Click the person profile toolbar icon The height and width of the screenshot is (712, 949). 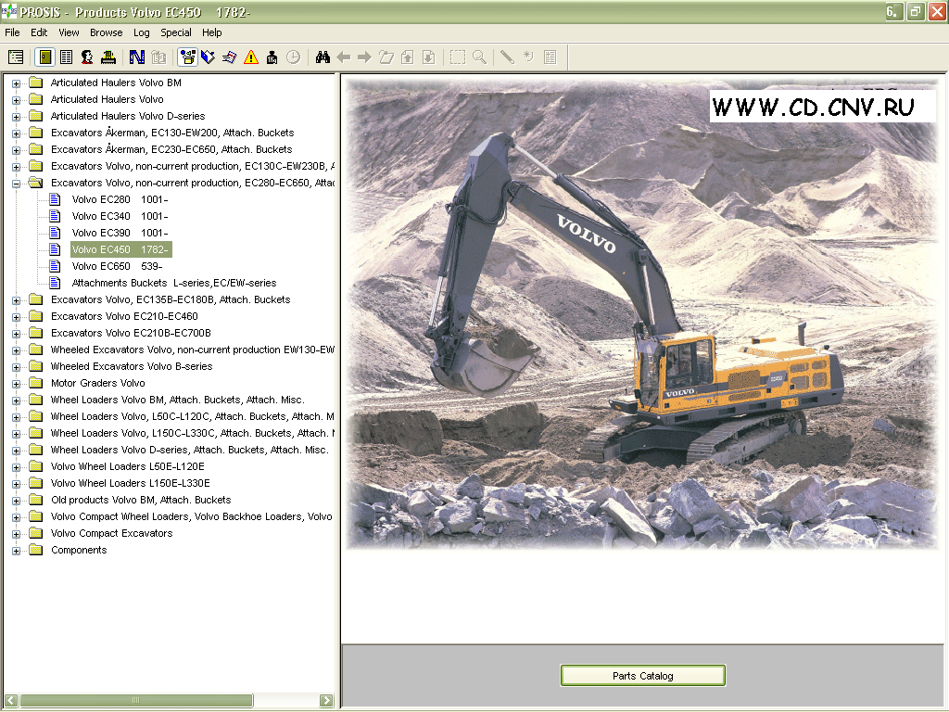tap(87, 57)
